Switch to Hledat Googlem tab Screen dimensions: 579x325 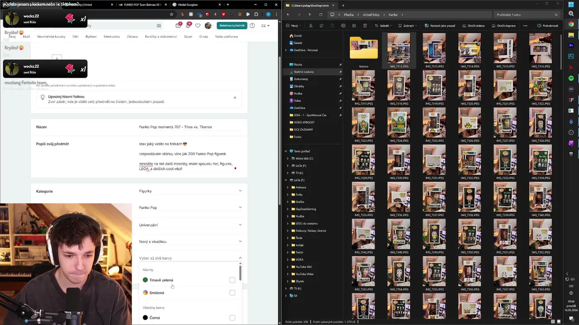click(197, 5)
